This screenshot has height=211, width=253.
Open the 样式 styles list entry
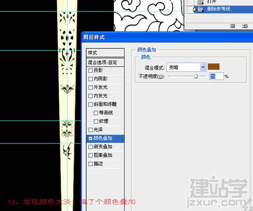tap(105, 53)
